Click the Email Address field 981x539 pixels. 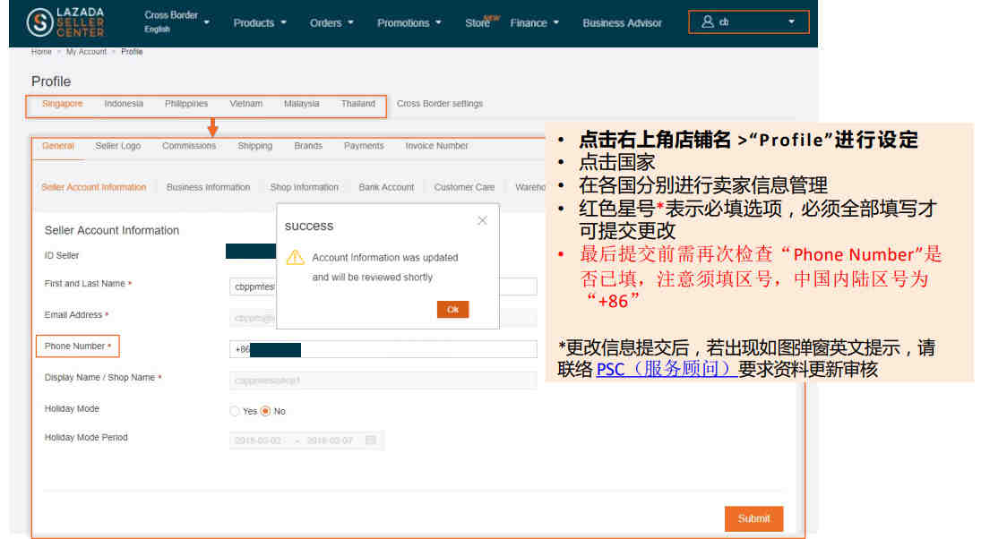[383, 318]
